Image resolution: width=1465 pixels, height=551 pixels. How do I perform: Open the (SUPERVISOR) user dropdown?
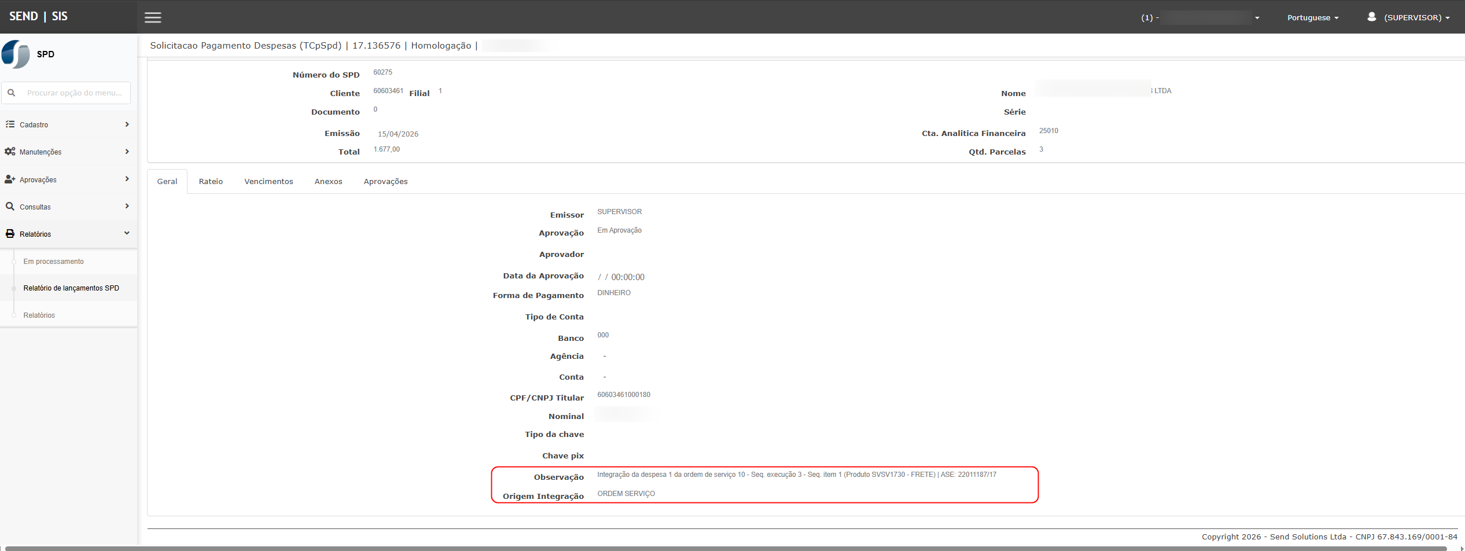[x=1416, y=17]
